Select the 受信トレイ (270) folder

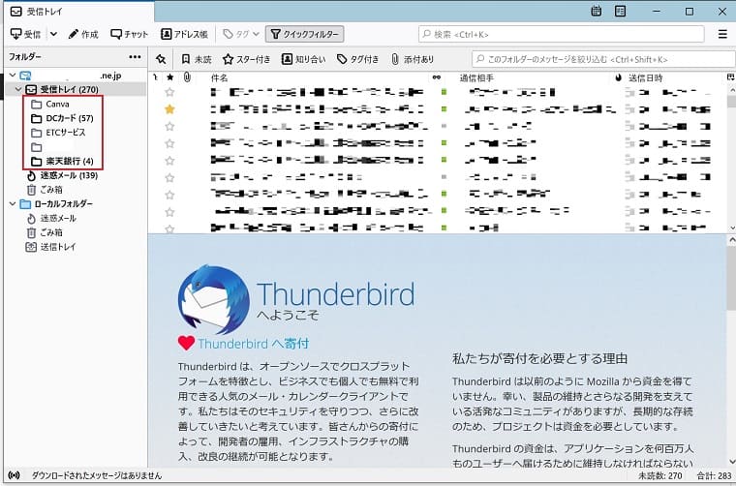69,89
